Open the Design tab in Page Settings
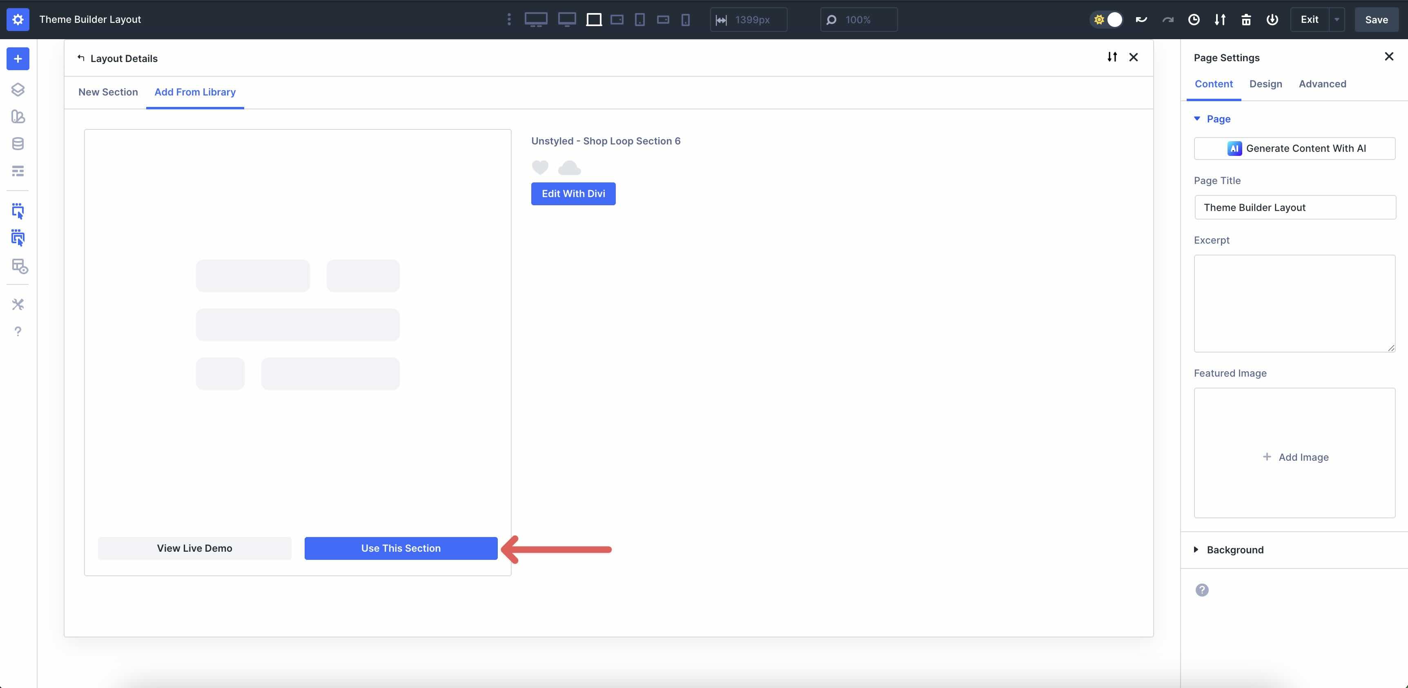Viewport: 1408px width, 688px height. [x=1266, y=84]
